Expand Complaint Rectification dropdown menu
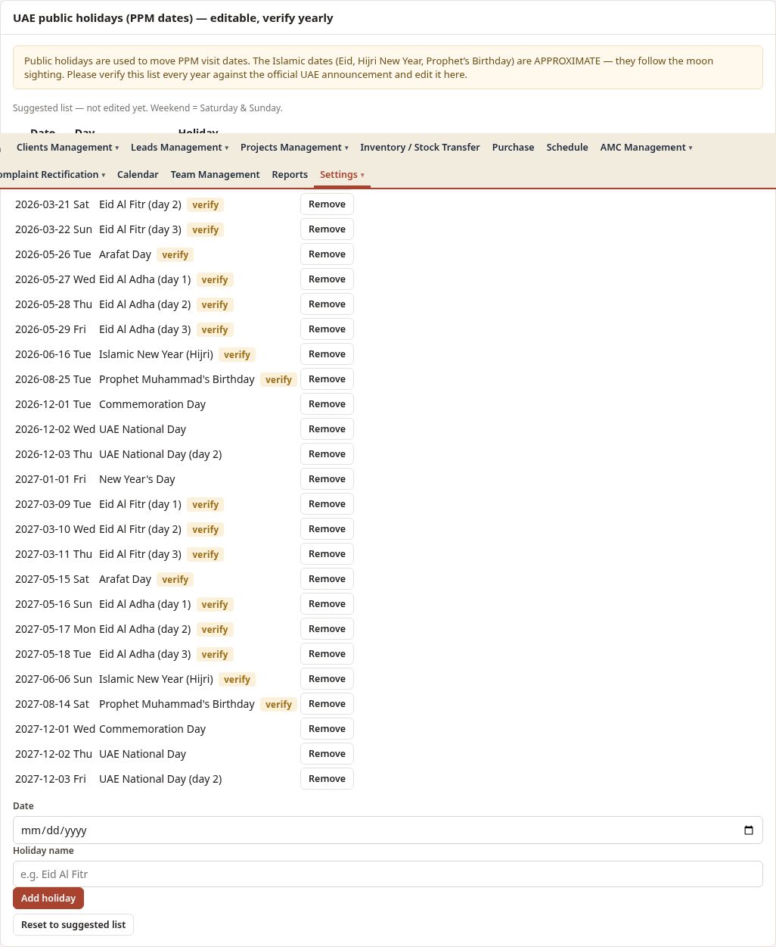Image resolution: width=776 pixels, height=947 pixels. [x=51, y=175]
